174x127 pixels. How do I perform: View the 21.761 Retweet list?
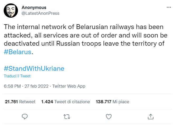click(x=20, y=102)
